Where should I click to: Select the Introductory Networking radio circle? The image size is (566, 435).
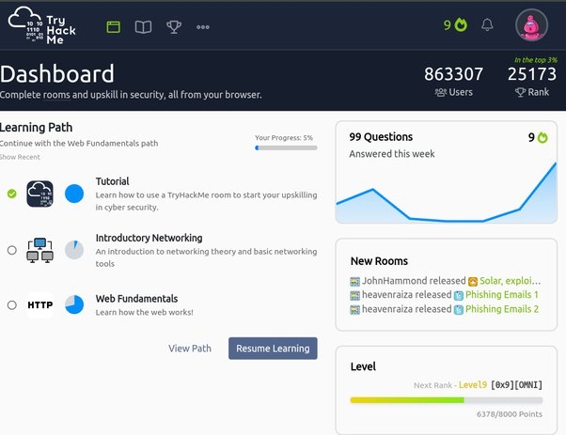point(12,250)
